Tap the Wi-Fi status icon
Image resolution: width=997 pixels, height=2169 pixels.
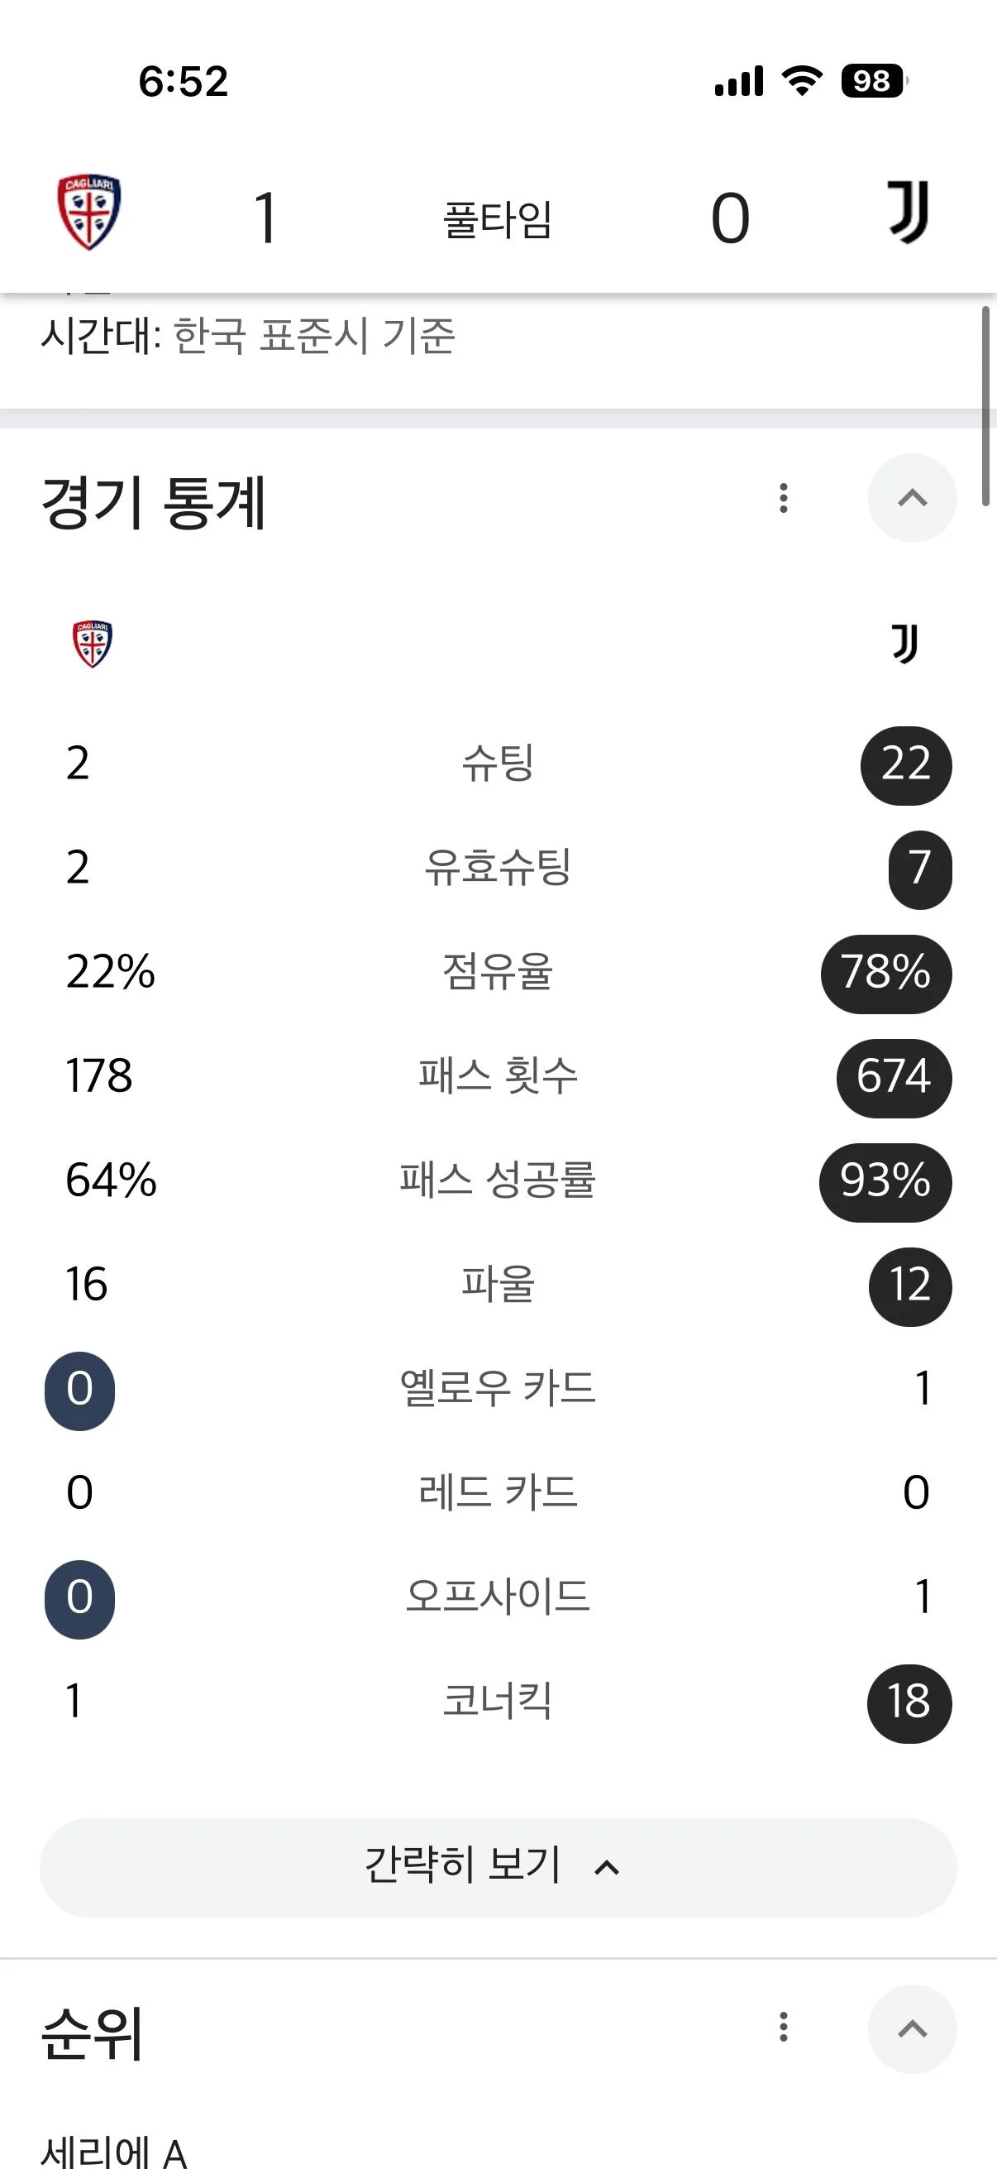pyautogui.click(x=801, y=81)
